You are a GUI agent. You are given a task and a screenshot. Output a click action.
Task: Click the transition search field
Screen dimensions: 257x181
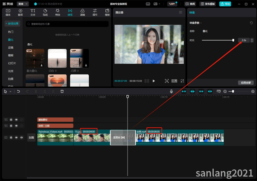pos(67,24)
